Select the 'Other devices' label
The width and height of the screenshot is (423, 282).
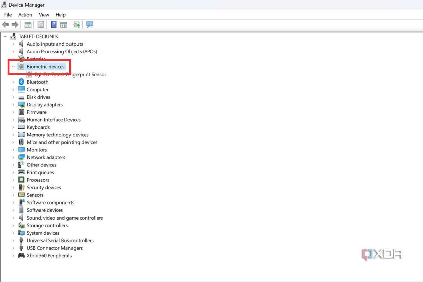pyautogui.click(x=42, y=165)
